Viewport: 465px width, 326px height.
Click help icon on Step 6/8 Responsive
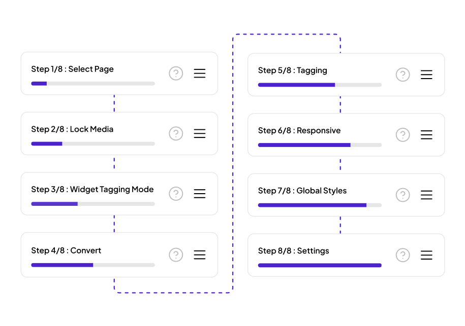[402, 135]
